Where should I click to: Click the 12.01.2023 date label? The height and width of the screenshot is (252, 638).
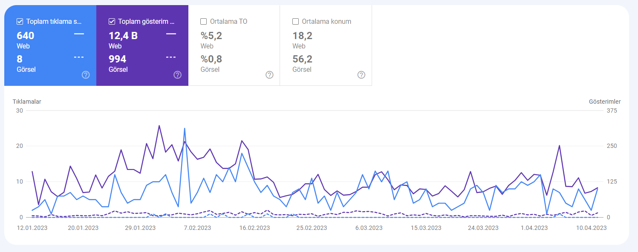click(32, 228)
